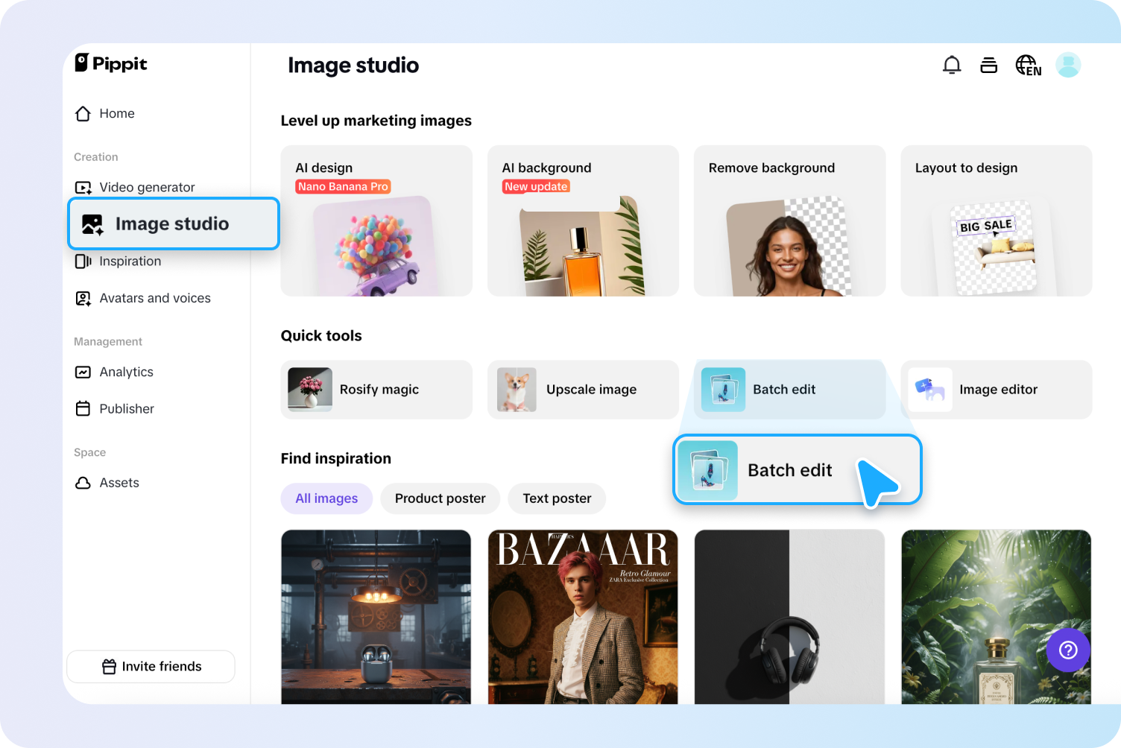
Task: Open the Assets section under Space
Action: (x=119, y=483)
